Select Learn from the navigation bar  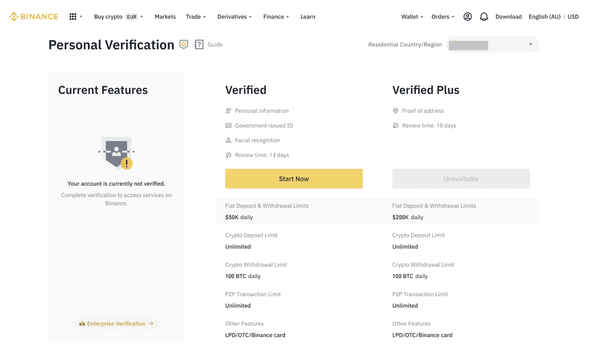tap(308, 16)
